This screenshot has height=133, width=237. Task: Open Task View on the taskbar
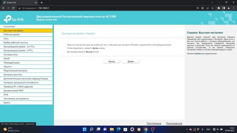click(x=98, y=129)
